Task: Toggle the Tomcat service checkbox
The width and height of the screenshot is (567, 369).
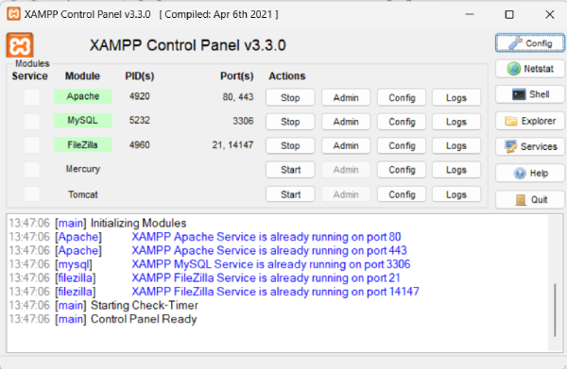Action: click(31, 193)
